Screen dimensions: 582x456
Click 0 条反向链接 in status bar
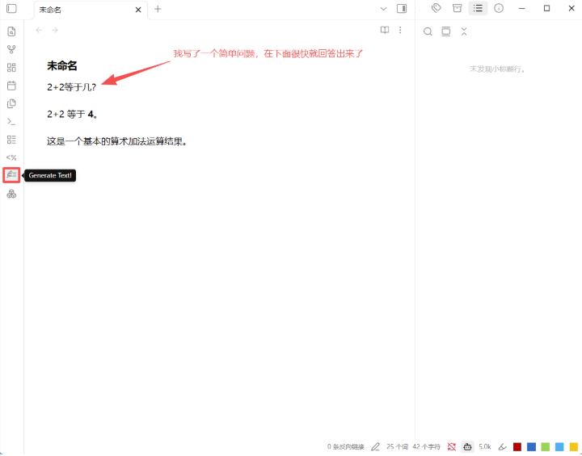pyautogui.click(x=346, y=447)
